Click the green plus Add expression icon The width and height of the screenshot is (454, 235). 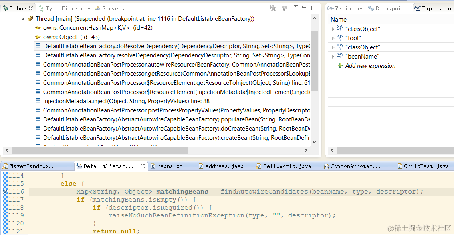[340, 66]
